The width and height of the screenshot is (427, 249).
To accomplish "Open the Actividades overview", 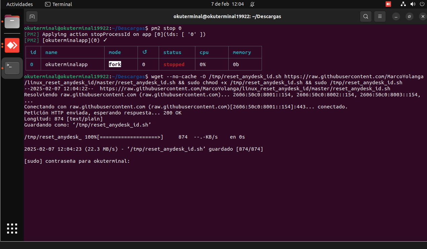I will [20, 4].
